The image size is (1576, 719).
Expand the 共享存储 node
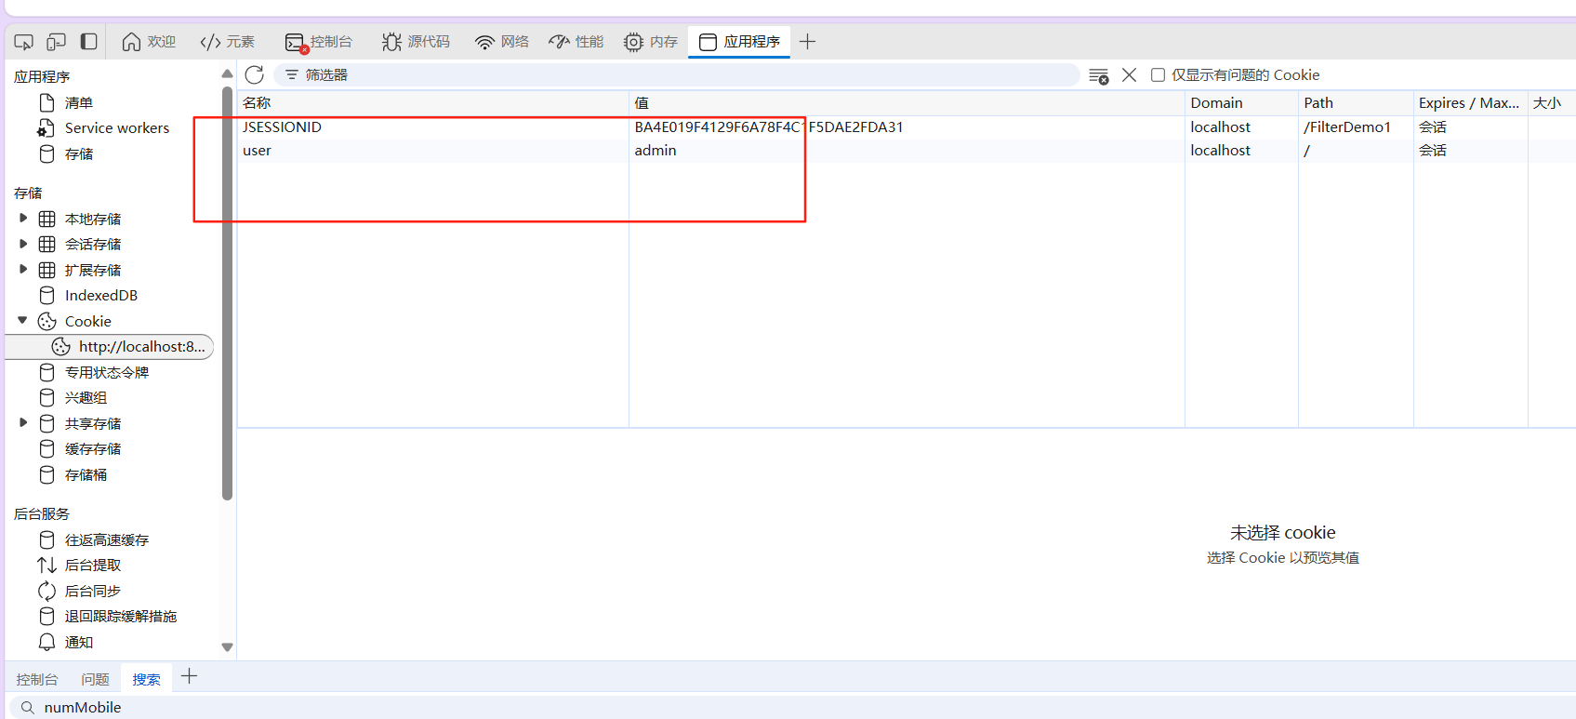(x=23, y=423)
